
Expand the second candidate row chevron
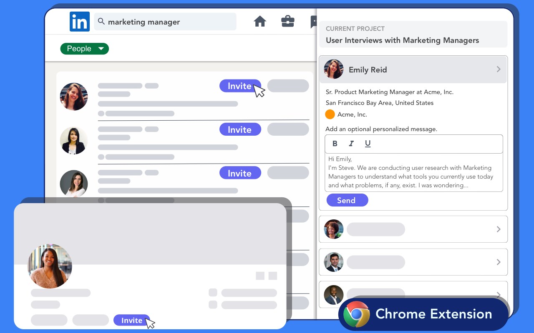tap(499, 229)
